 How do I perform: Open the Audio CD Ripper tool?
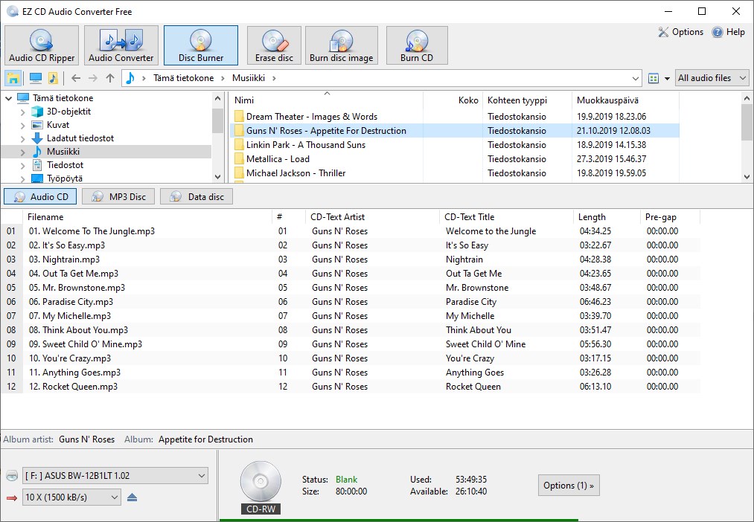click(41, 45)
